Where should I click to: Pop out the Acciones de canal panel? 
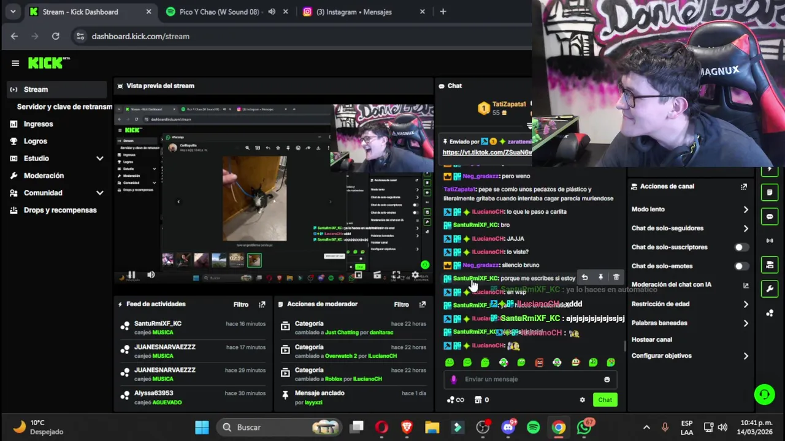(x=744, y=186)
